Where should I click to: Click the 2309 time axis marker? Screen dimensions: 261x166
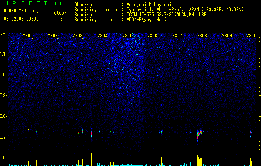(x=227, y=36)
